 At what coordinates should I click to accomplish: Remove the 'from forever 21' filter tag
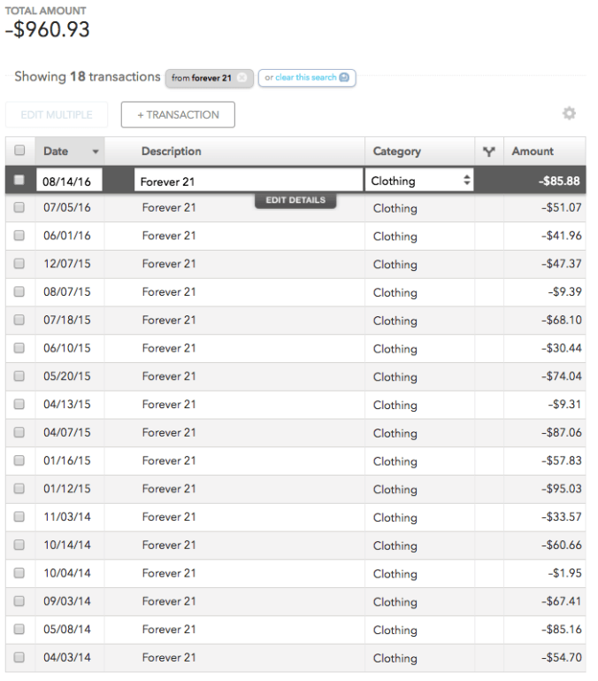(241, 78)
